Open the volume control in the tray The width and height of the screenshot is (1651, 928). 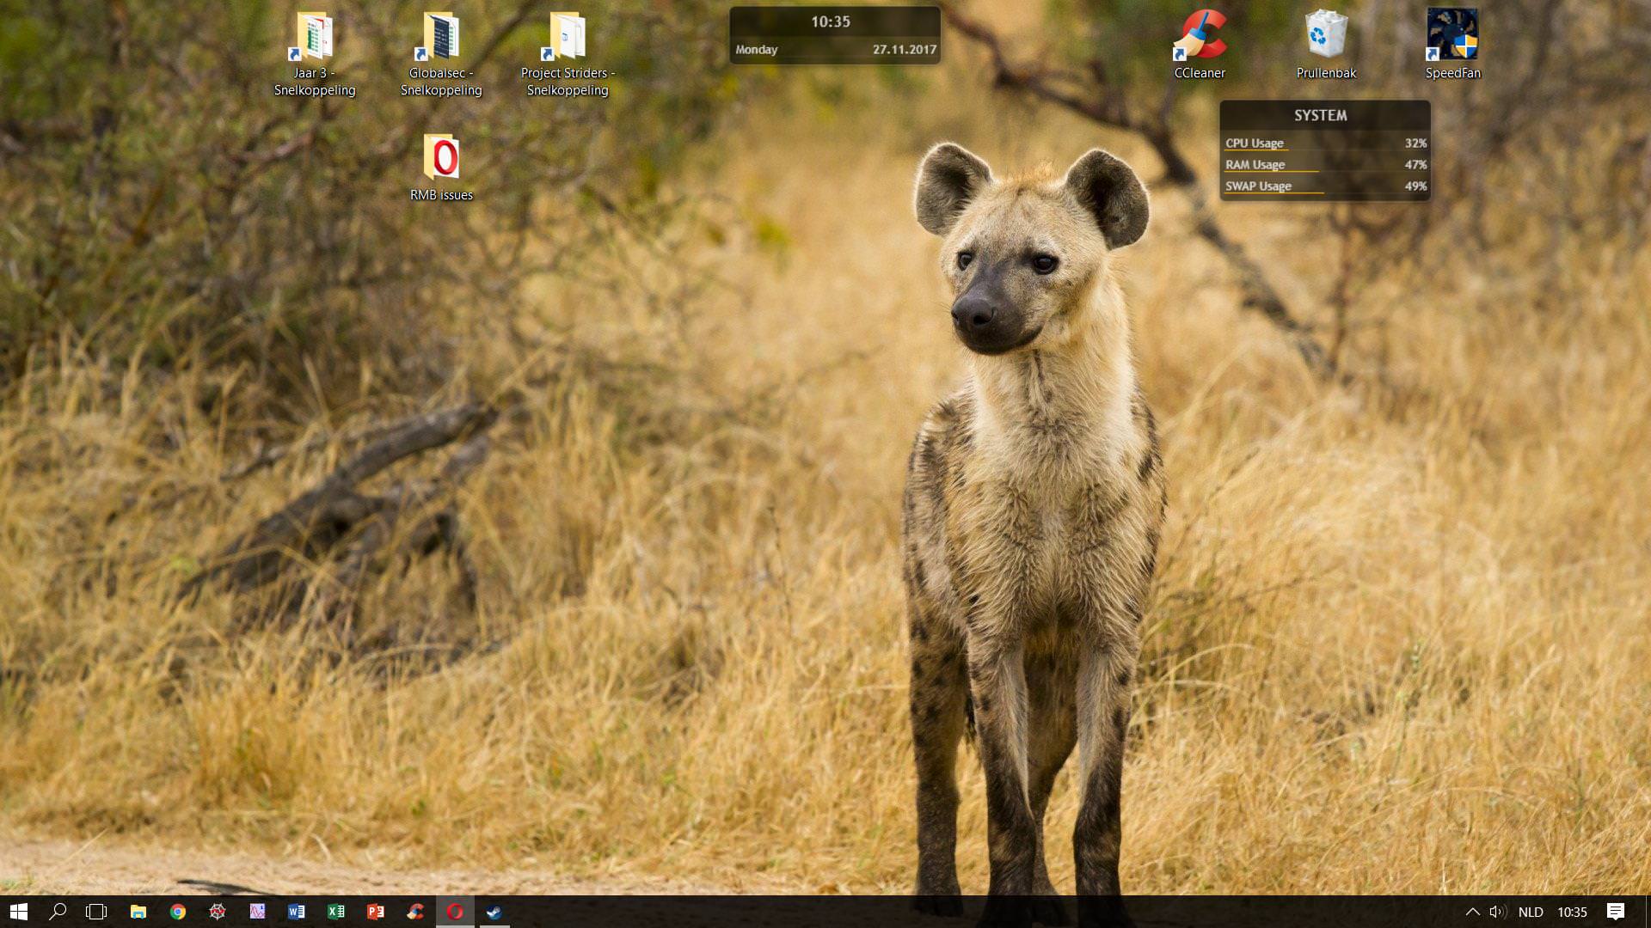(1497, 912)
